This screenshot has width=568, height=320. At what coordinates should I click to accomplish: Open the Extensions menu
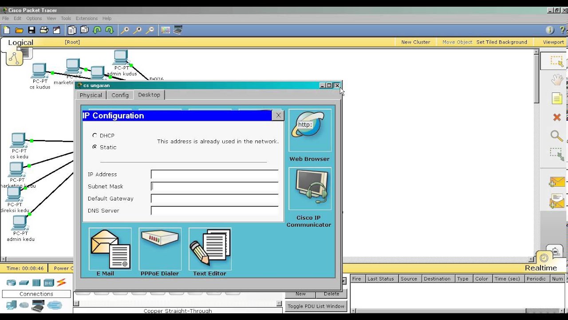87,18
